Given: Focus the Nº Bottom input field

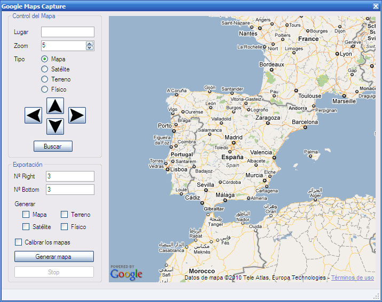Looking at the screenshot, I should pyautogui.click(x=70, y=190).
